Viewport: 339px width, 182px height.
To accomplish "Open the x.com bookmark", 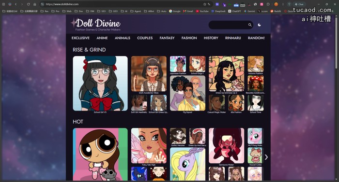I will tap(262, 11).
